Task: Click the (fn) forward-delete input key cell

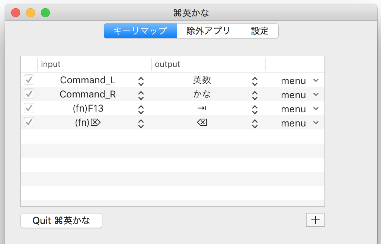Action: point(88,123)
